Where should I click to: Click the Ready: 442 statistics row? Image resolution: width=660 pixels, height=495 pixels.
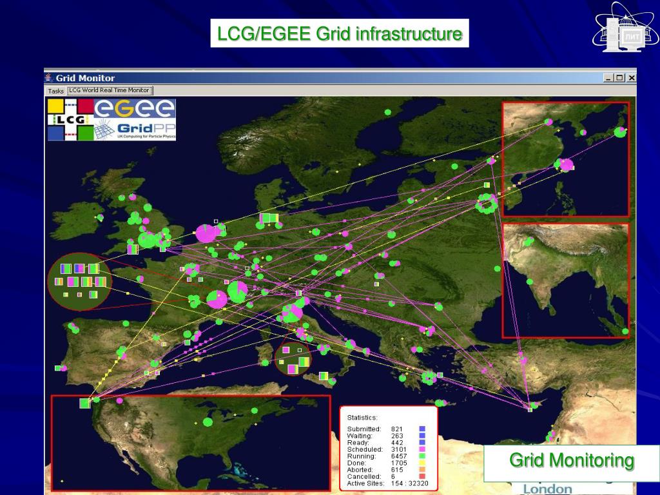click(x=385, y=442)
